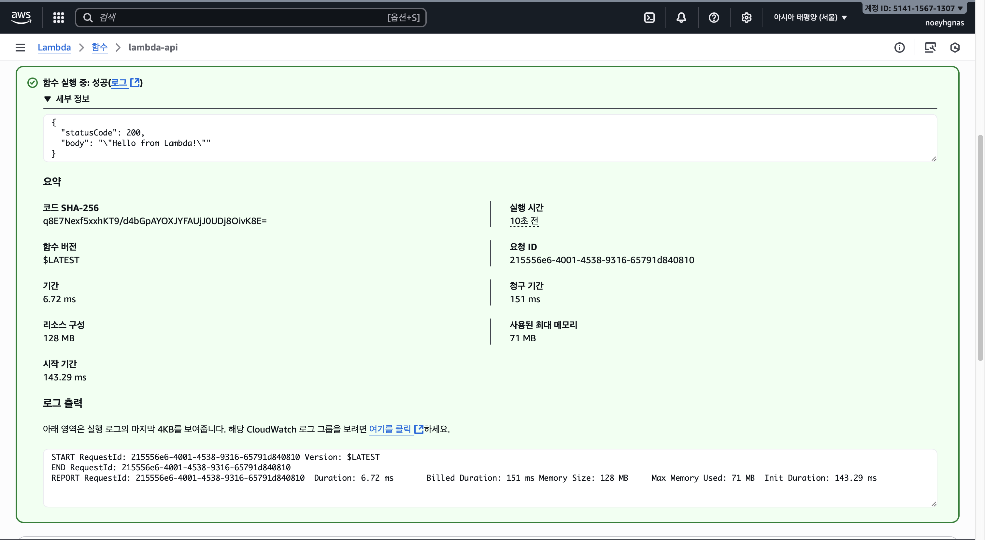Open the help question mark icon
This screenshot has width=985, height=540.
714,18
